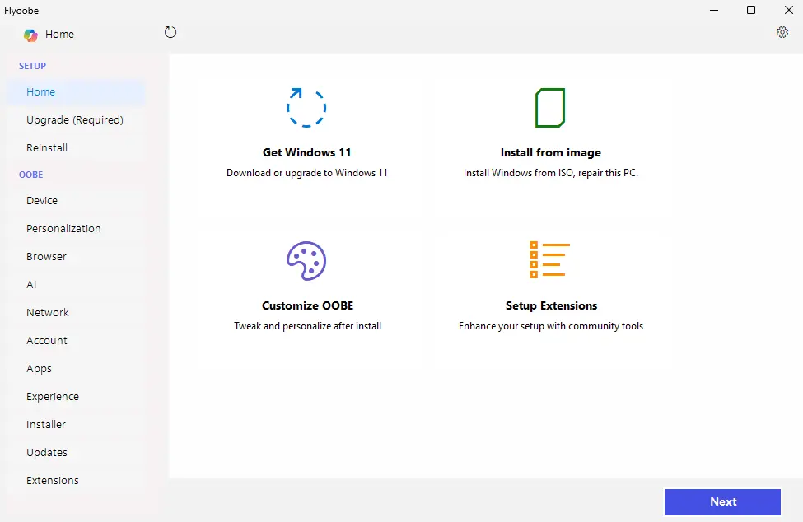Maximize the Flyoobe window
The image size is (803, 522).
(x=751, y=10)
